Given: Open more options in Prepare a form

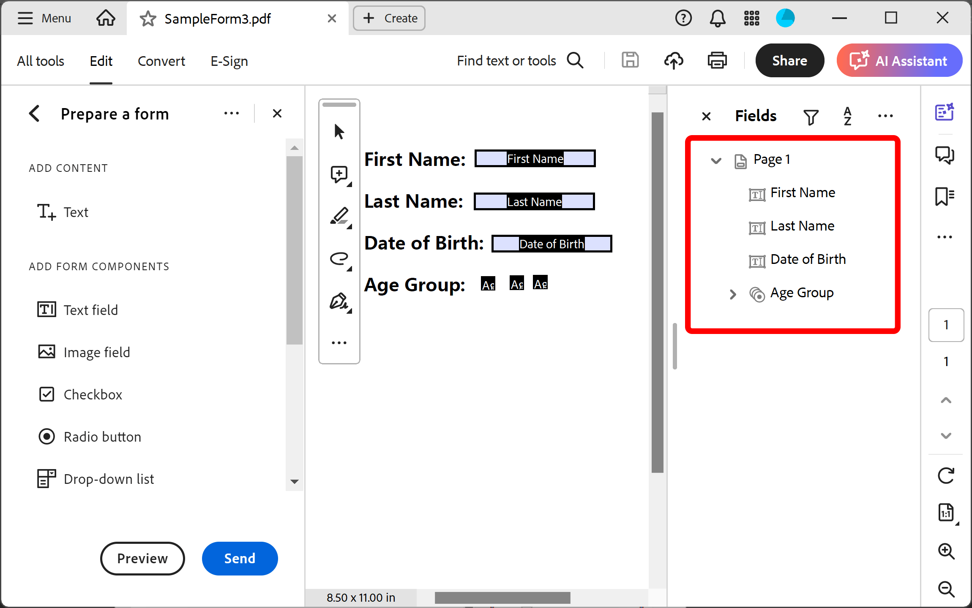Looking at the screenshot, I should [x=232, y=113].
